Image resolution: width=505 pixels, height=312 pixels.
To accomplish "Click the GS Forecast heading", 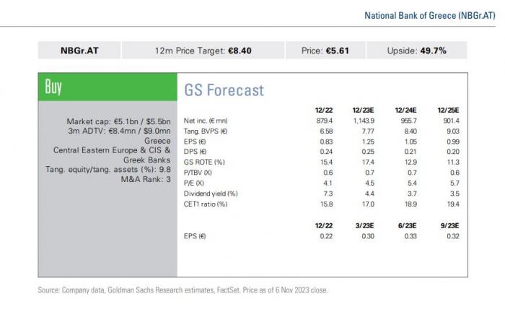I will coord(224,90).
